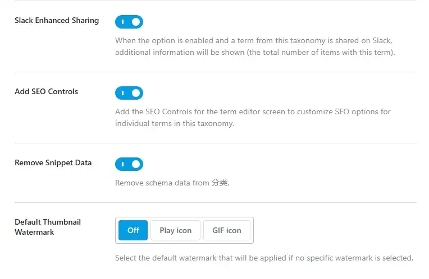Click the white knob on Remove Snippet Data toggle
This screenshot has height=279, width=429.
pos(136,164)
